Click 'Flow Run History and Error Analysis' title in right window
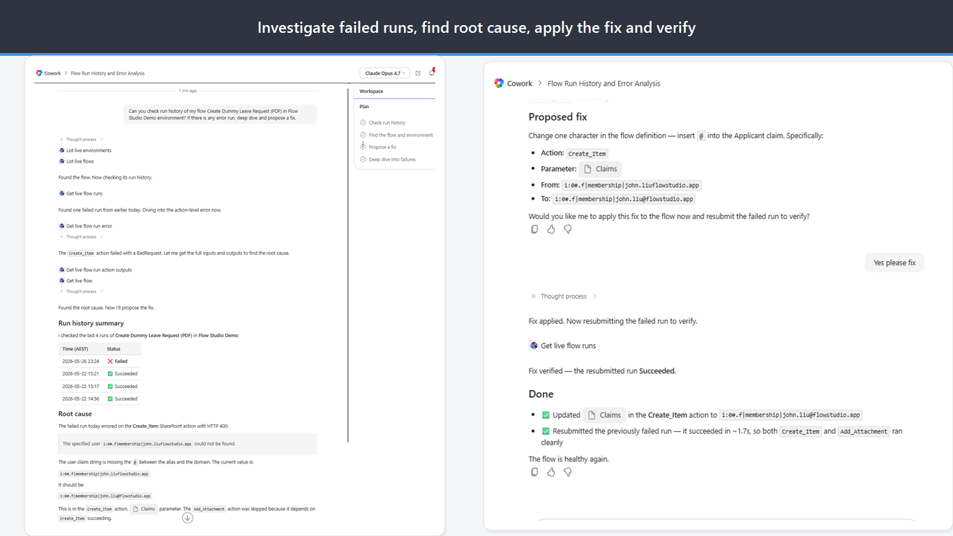The image size is (953, 536). click(x=604, y=84)
